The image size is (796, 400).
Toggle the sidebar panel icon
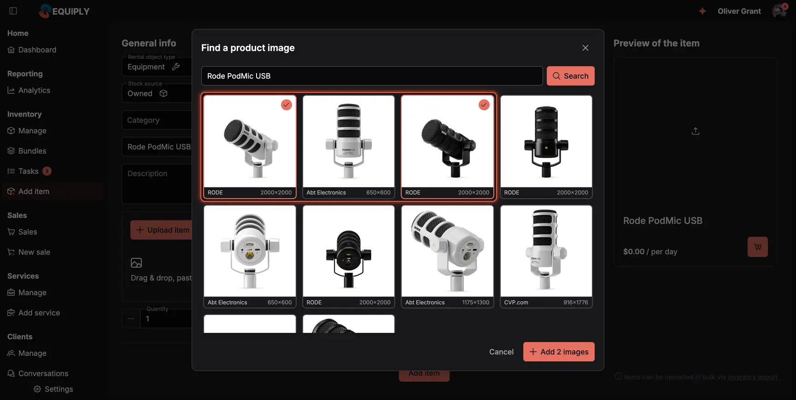(x=13, y=11)
